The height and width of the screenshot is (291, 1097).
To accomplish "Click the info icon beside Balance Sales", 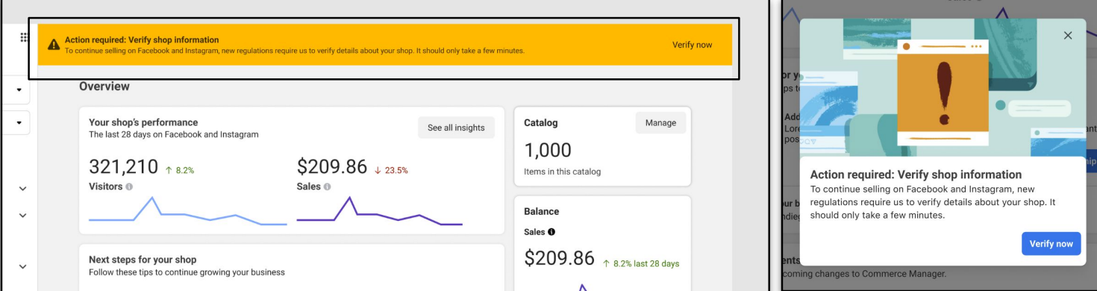I will 551,232.
